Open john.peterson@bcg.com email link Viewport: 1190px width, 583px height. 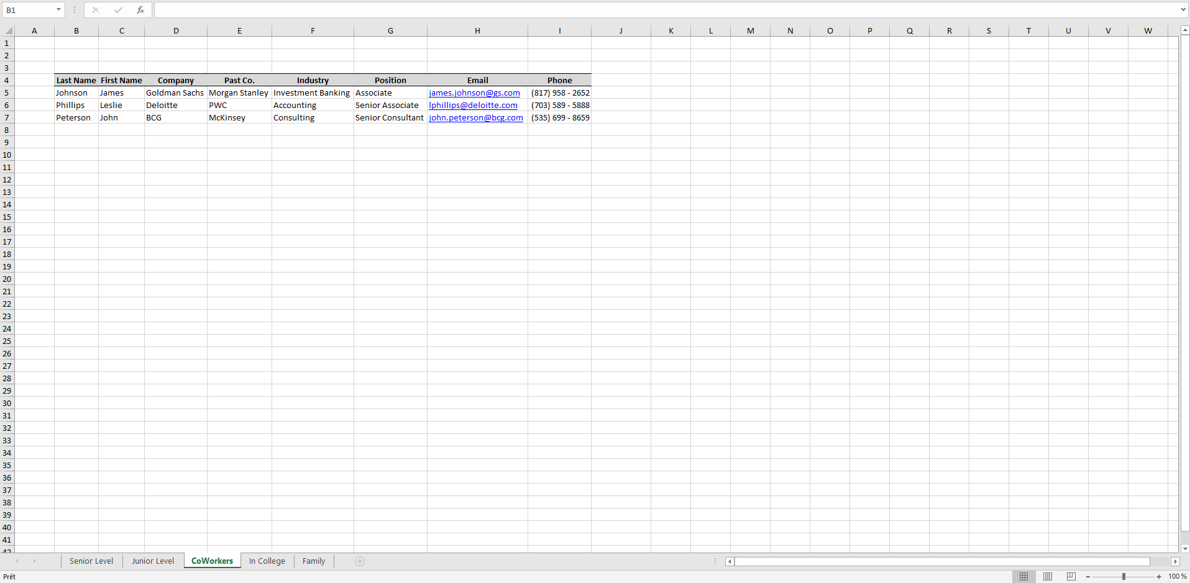[476, 118]
